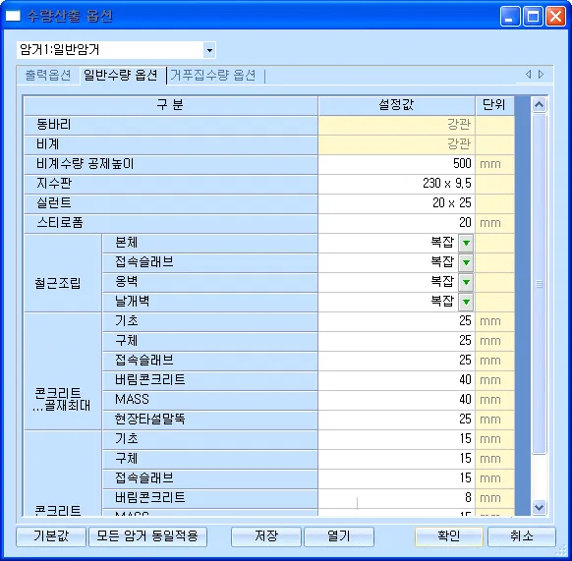
Task: Click the tab scroll right arrow
Action: pyautogui.click(x=541, y=75)
